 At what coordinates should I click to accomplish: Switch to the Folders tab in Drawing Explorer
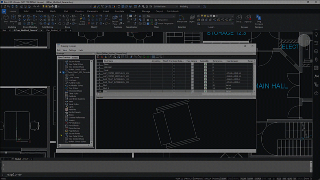tap(75, 58)
